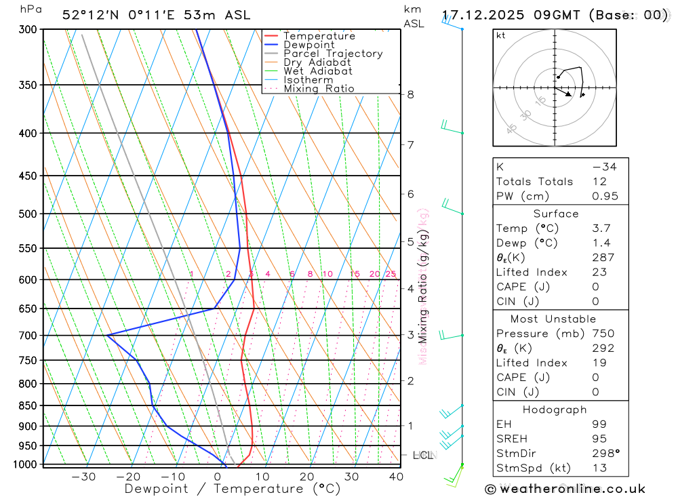Viewport: 678px width, 497px height.
Task: Click the hodograph circular wind plot
Action: point(555,88)
